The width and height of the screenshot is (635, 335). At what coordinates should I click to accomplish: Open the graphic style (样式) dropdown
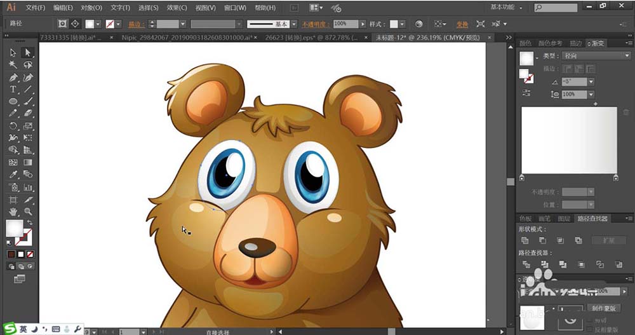[402, 24]
